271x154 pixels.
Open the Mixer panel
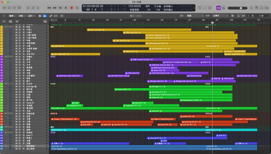point(33,8)
